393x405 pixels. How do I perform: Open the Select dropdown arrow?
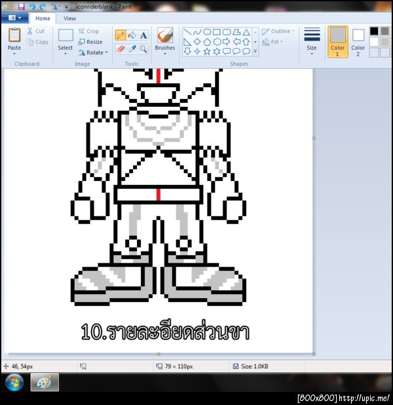(x=65, y=54)
